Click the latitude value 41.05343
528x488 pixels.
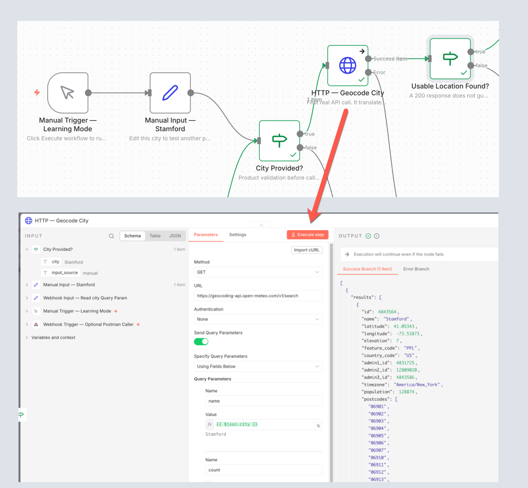point(404,327)
